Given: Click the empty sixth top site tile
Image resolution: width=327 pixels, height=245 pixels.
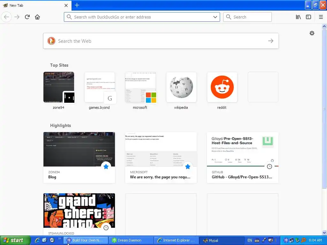Looking at the screenshot, I should (x=263, y=87).
